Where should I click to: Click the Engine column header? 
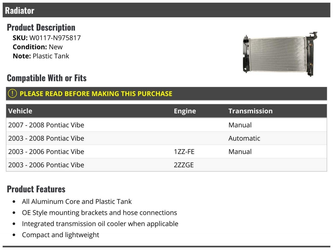point(185,111)
